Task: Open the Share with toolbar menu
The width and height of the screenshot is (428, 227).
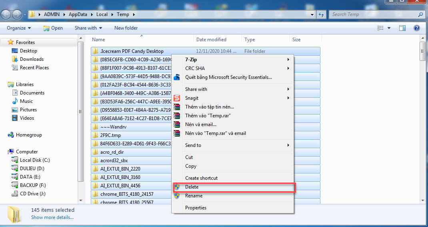Action: point(88,28)
